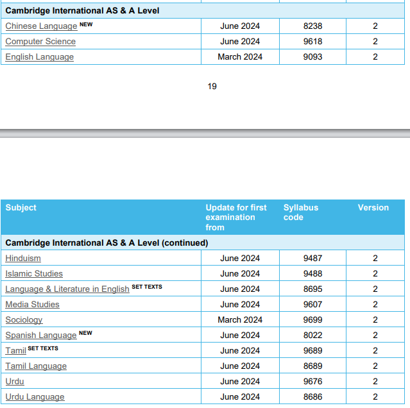410x408 pixels.
Task: Click syllabus code 8686 for Urdu Language
Action: pos(312,397)
